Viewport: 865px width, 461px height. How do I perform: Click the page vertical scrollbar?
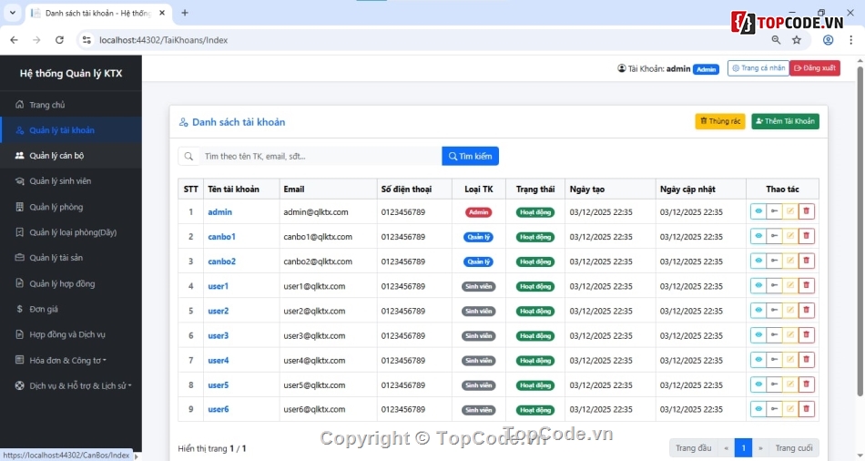click(x=860, y=228)
